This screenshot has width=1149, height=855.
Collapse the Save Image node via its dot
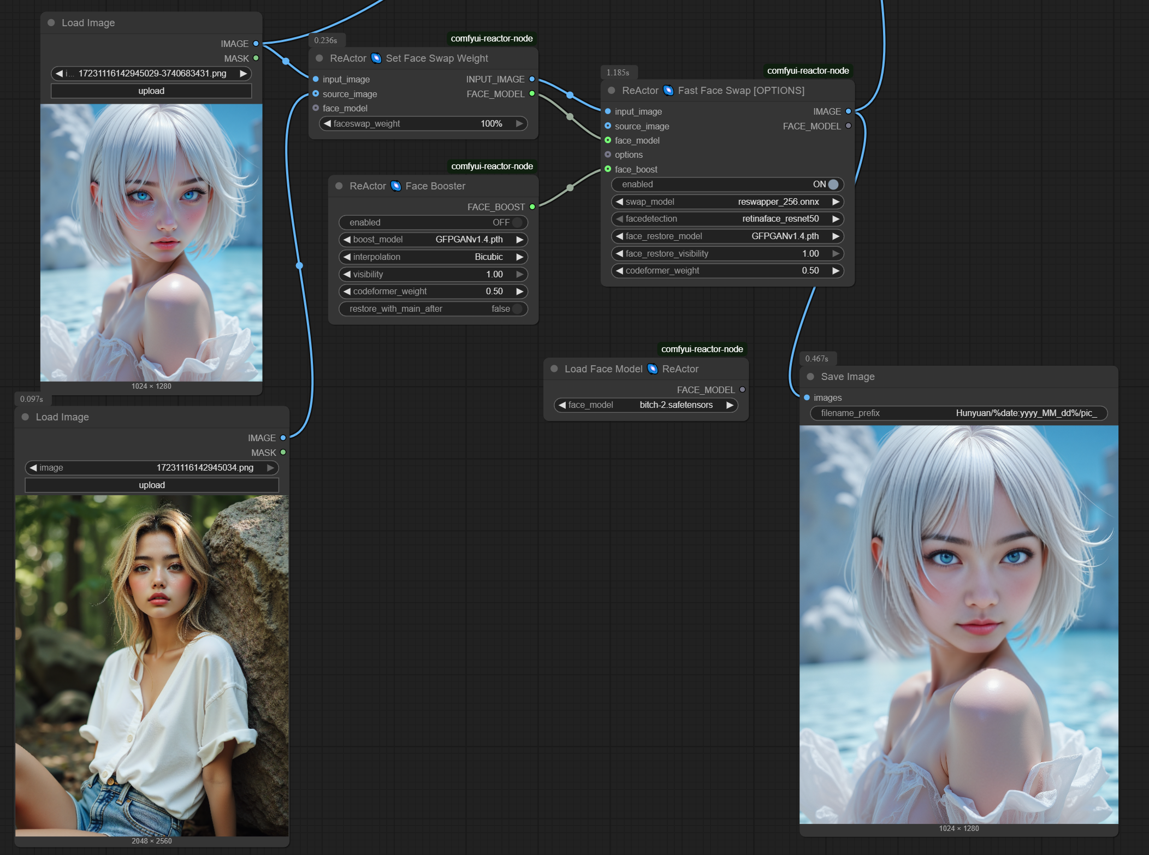tap(810, 376)
